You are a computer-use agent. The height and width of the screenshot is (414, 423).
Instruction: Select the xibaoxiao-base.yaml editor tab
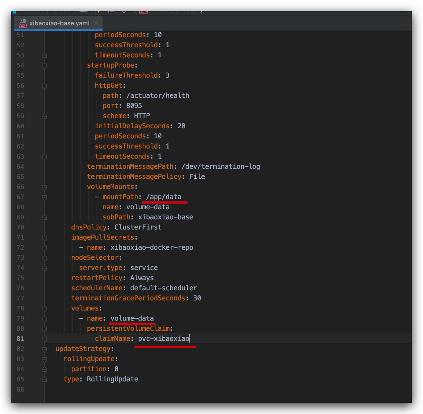[59, 23]
